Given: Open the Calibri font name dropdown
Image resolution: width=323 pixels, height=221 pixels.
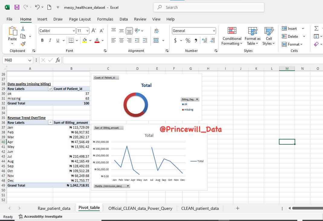Looking at the screenshot, I should click(74, 31).
